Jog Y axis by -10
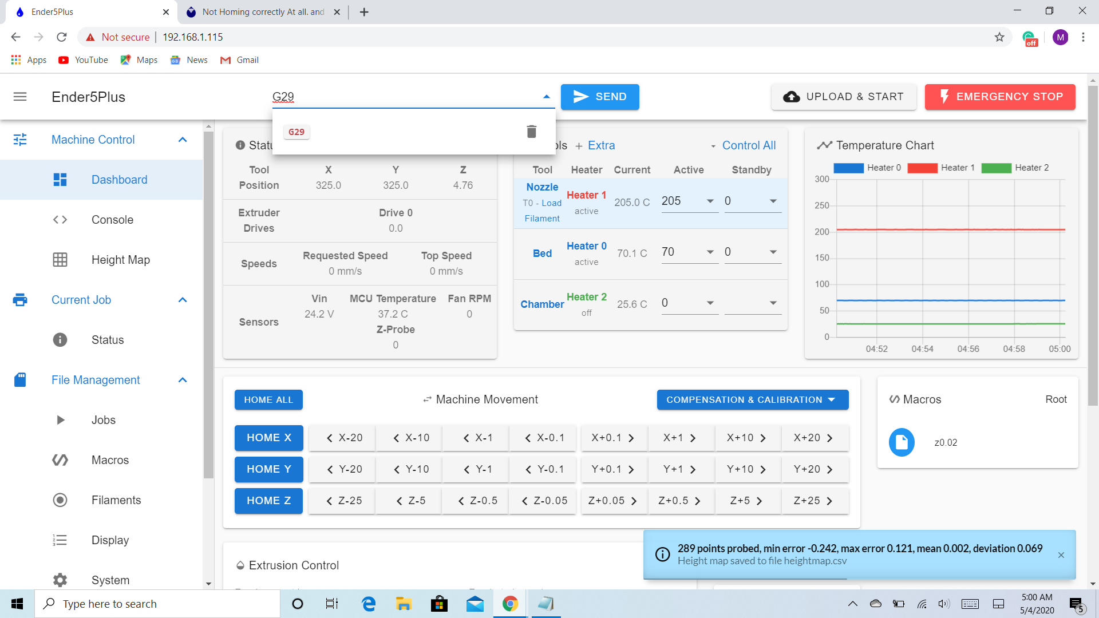The height and width of the screenshot is (618, 1099). coord(410,469)
